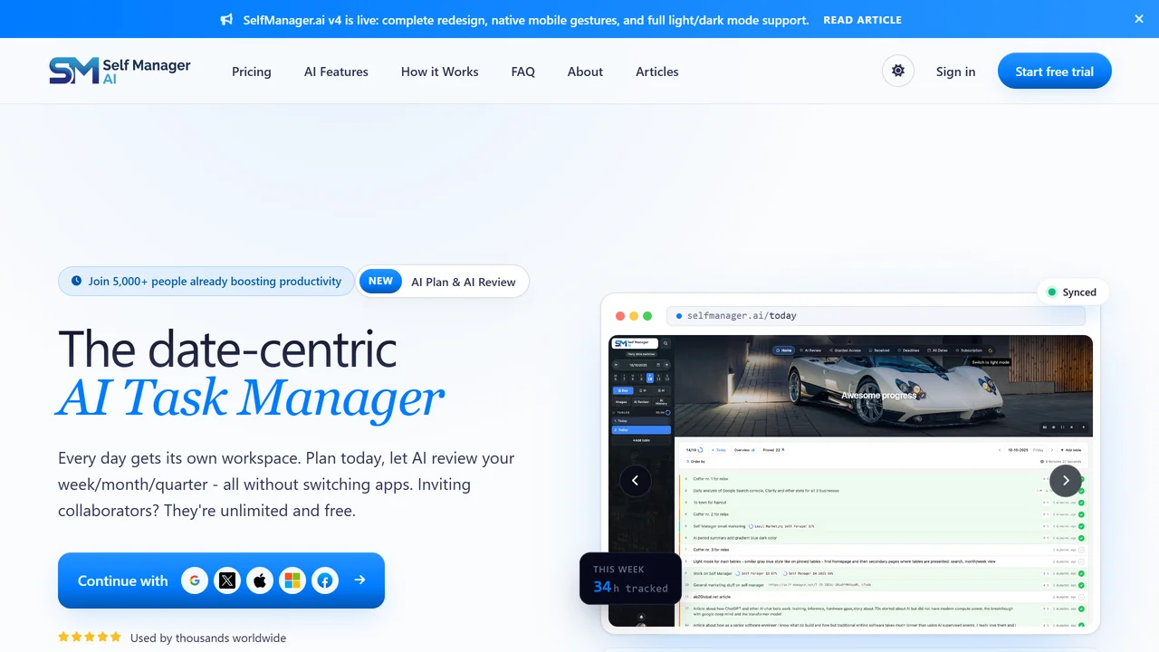Click "Used by thousands worldwide" text
Viewport: 1159px width, 652px height.
208,638
